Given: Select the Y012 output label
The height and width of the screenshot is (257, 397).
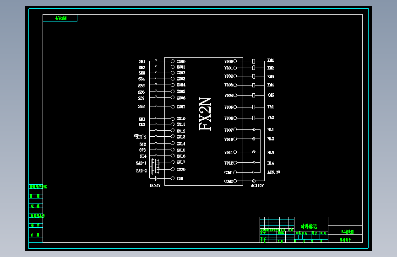Looking at the screenshot, I should 228,163.
